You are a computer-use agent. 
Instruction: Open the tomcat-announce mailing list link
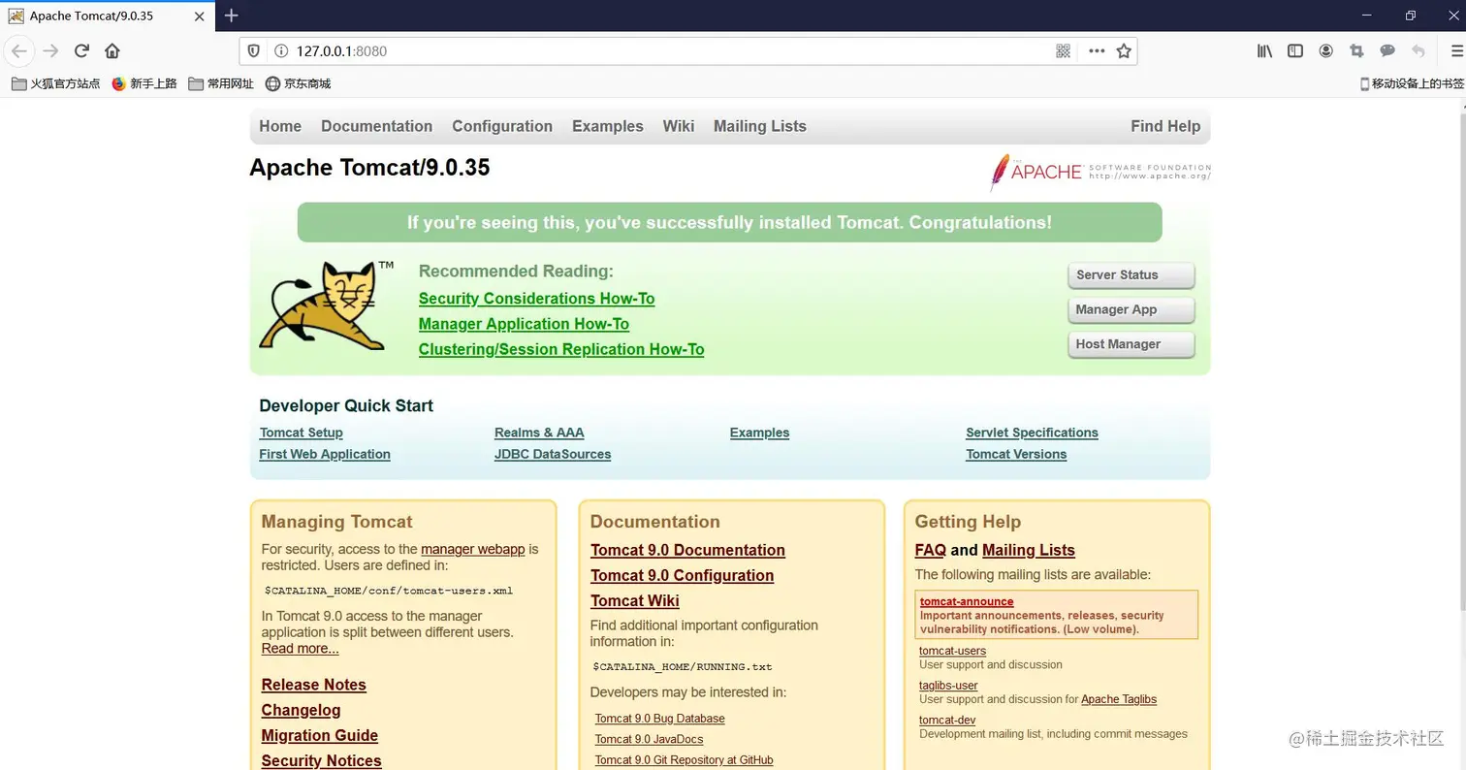pos(967,601)
